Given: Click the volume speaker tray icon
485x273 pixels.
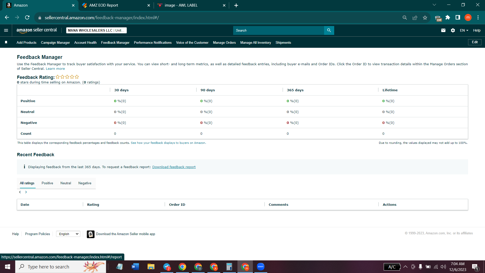Looking at the screenshot, I should point(443,267).
